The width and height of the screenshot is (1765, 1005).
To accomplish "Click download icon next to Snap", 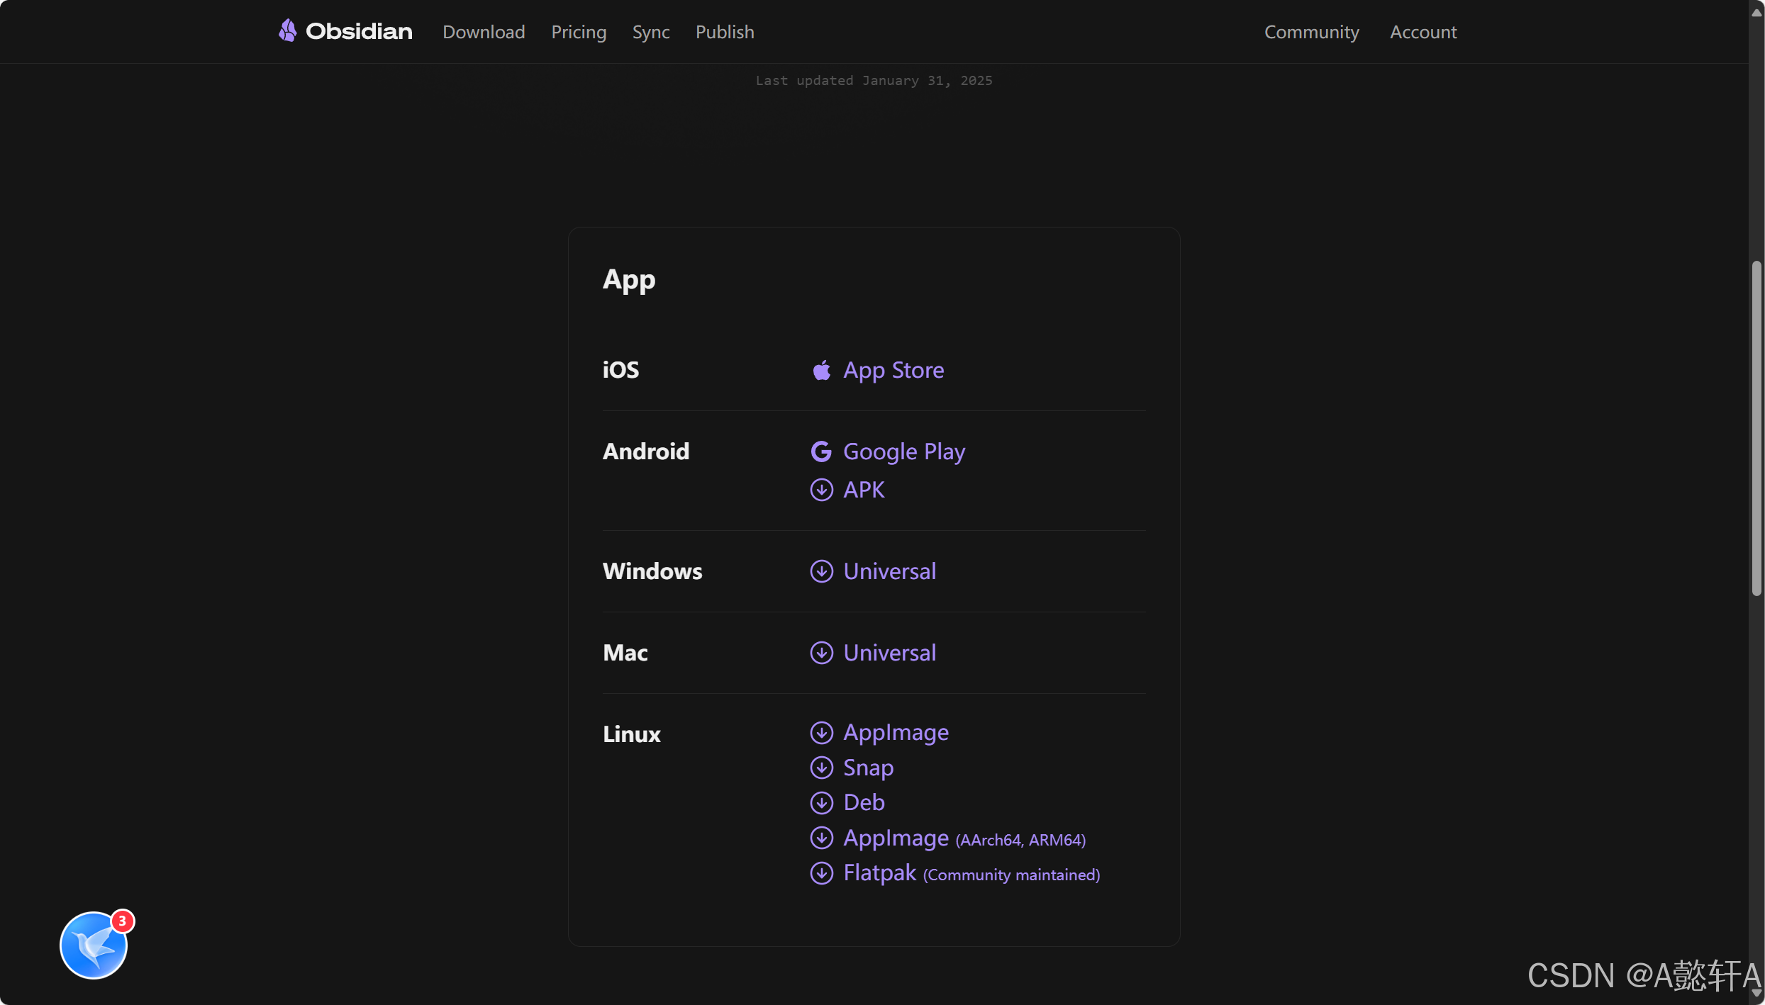I will 821,768.
